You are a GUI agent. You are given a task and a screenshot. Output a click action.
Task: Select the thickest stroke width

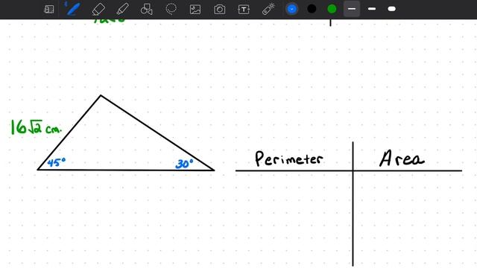(392, 9)
